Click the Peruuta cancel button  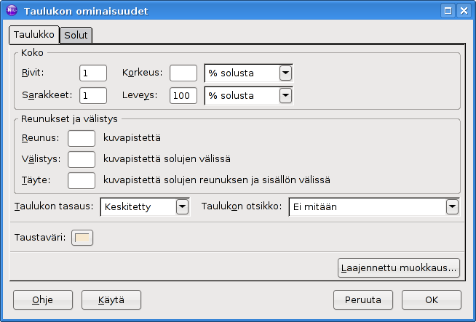[x=363, y=299]
